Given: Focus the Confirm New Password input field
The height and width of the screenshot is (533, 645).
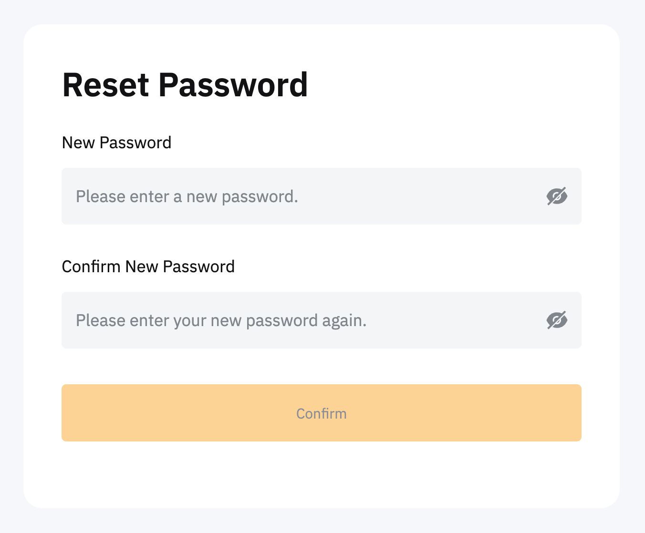Looking at the screenshot, I should click(305, 320).
